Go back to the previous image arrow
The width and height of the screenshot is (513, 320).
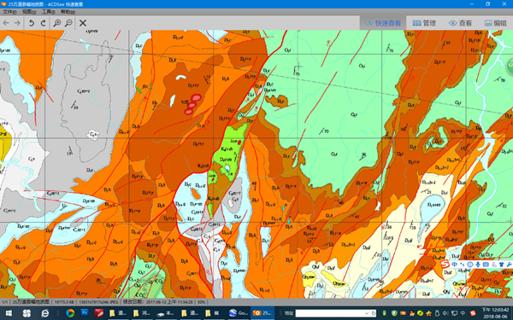[x=6, y=23]
